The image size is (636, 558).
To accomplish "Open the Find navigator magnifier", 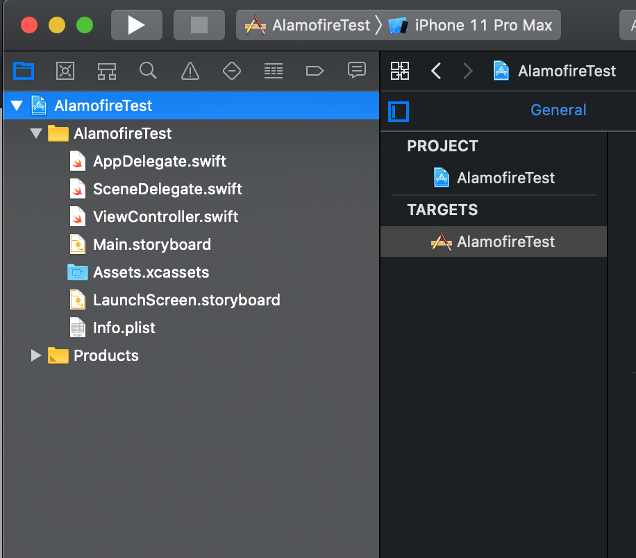I will point(149,71).
